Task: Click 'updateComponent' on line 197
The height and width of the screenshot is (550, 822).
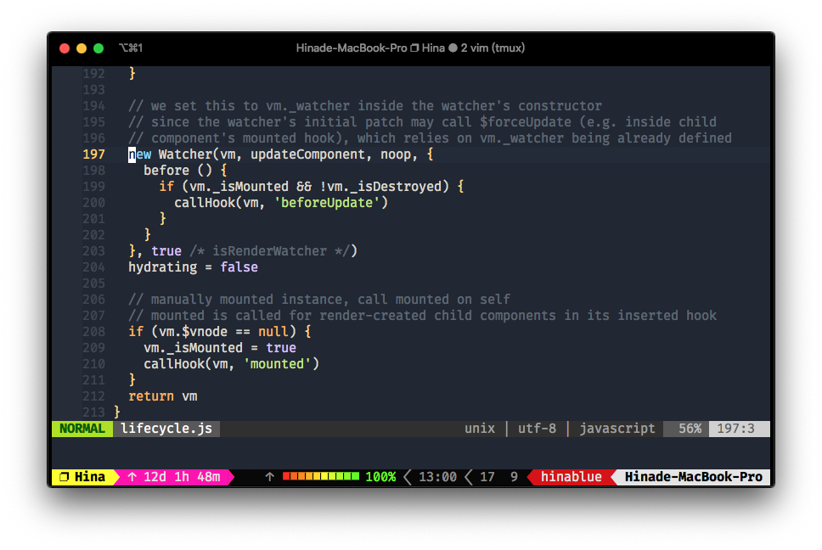Action: click(x=307, y=154)
